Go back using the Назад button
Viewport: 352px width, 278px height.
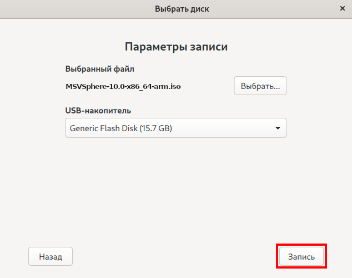(51, 256)
